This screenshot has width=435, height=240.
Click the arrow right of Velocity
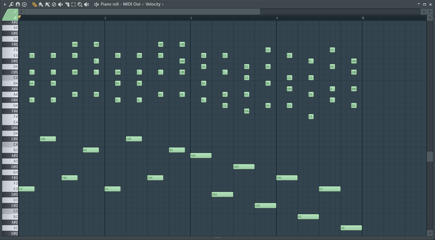tap(163, 4)
